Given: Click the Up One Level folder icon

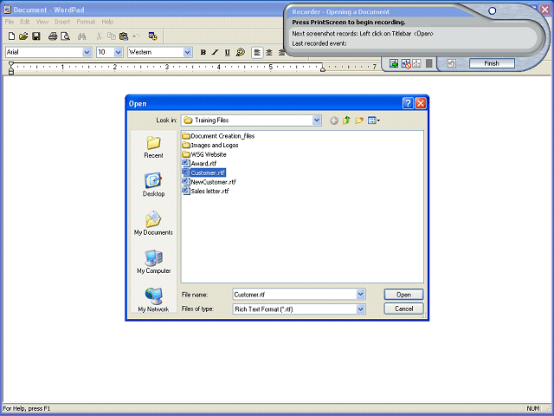Looking at the screenshot, I should (346, 120).
